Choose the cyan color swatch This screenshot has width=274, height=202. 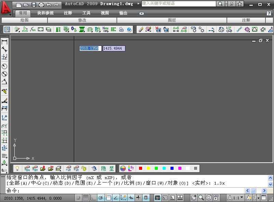(164, 168)
